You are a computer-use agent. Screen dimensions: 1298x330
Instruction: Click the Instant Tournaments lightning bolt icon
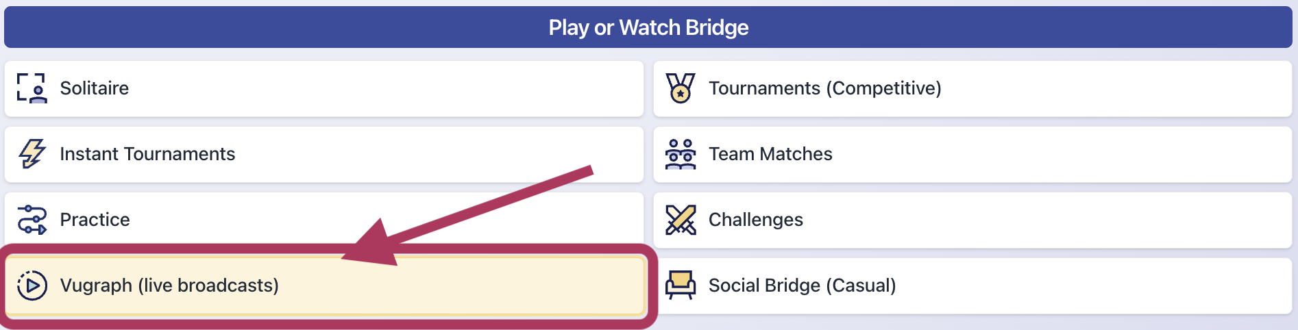(x=32, y=154)
